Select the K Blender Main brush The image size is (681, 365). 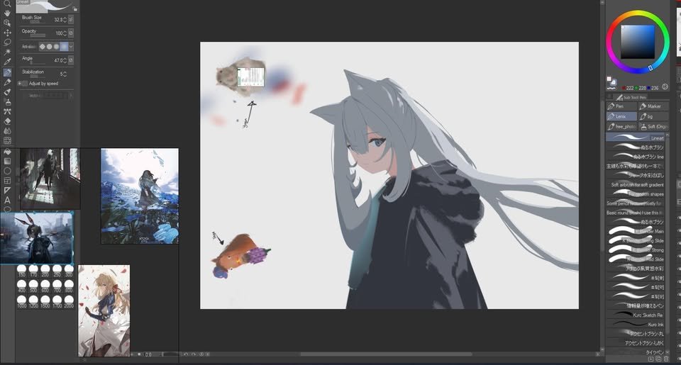[636, 231]
